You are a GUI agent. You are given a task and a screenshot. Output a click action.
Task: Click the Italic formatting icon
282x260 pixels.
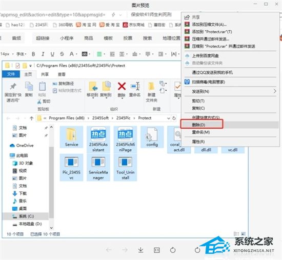coord(43,54)
